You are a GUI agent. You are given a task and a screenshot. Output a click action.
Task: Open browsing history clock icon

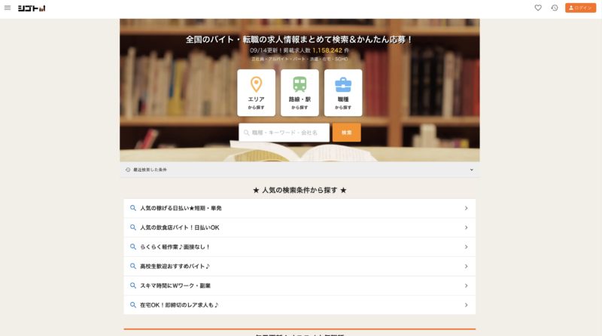click(x=555, y=8)
